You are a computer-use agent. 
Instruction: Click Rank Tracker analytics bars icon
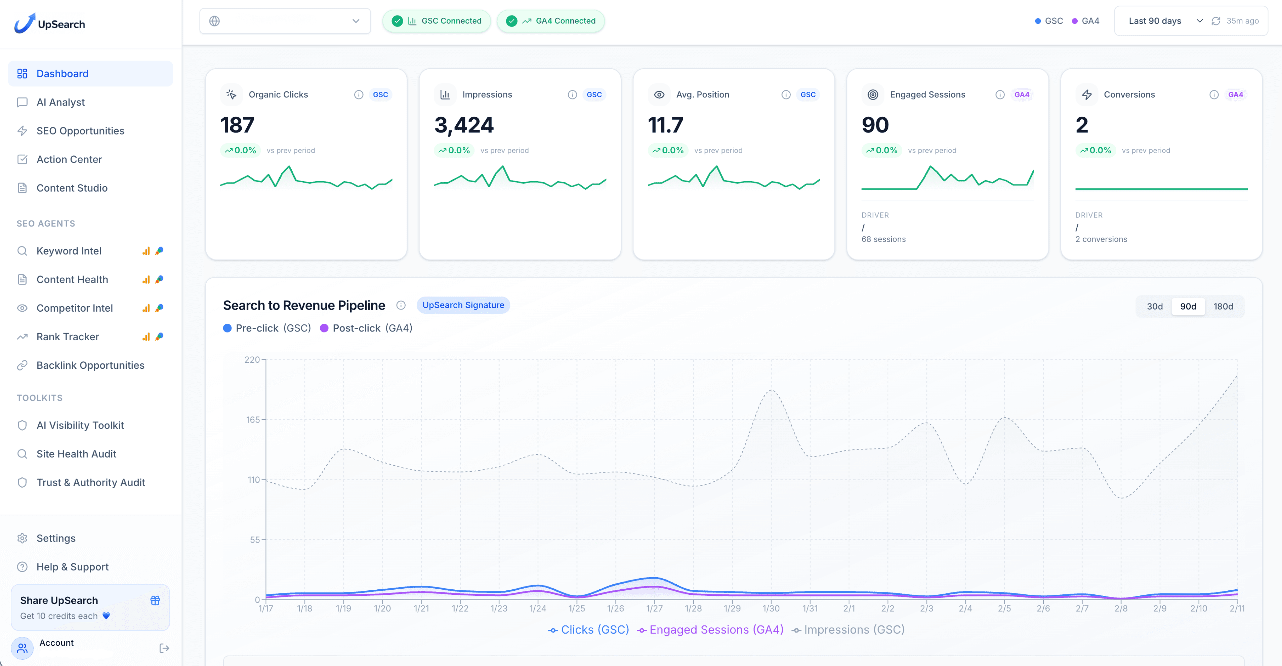(x=146, y=337)
